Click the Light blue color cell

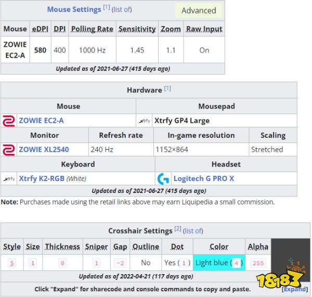coord(219,263)
